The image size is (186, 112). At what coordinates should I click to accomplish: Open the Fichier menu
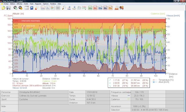pos(6,4)
